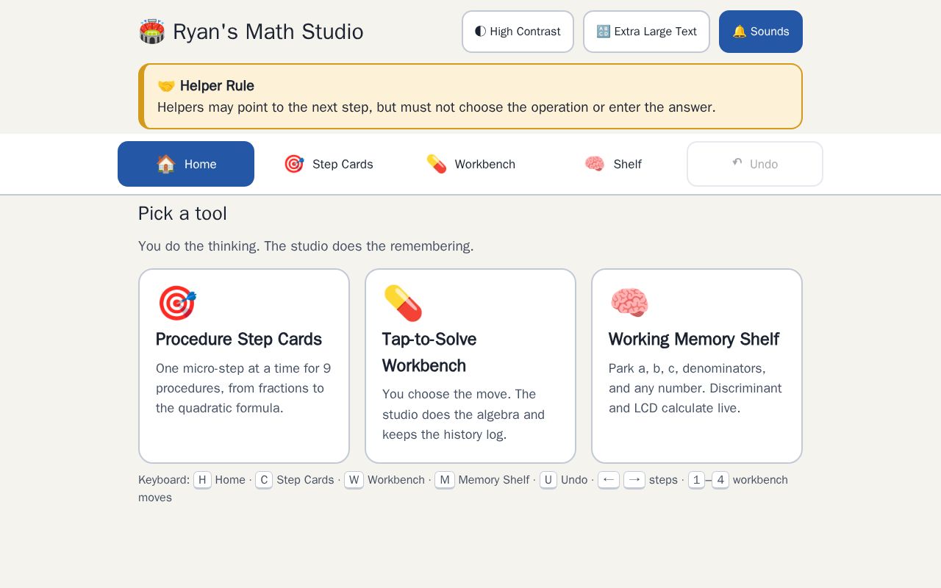Click the 'Pick a tool' heading
Screen dimensions: 941x588
click(182, 214)
